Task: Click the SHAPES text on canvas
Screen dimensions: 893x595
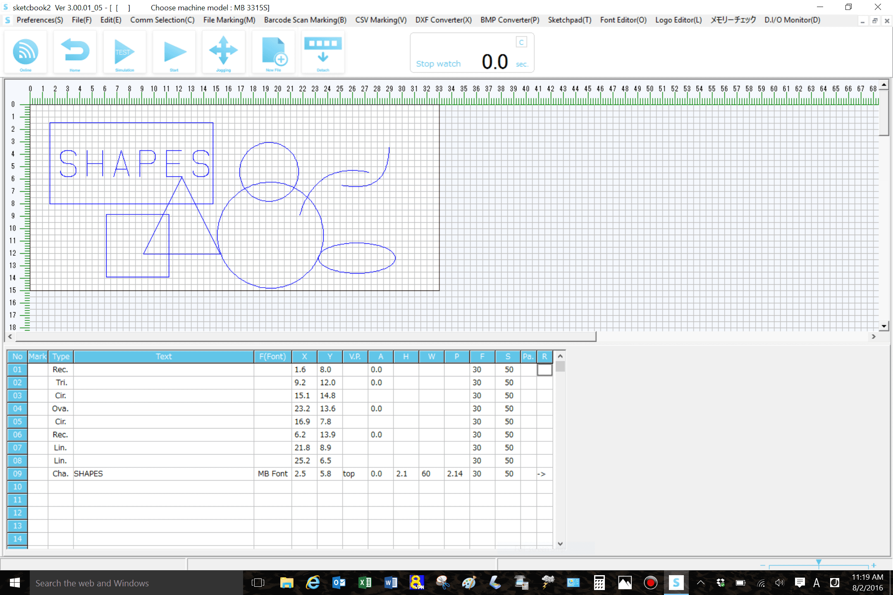Action: tap(135, 164)
